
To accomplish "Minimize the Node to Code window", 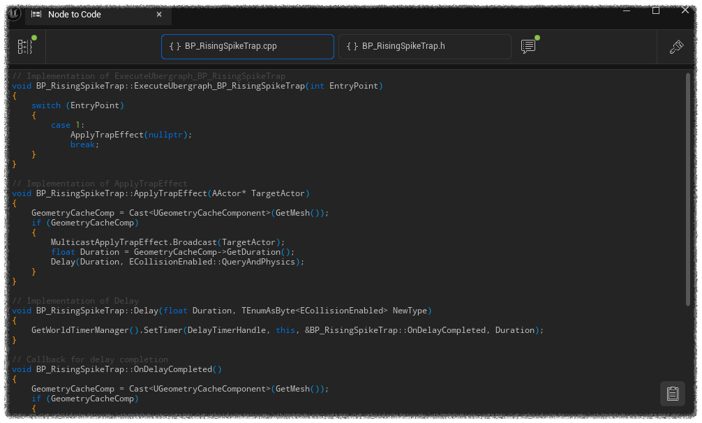I will pyautogui.click(x=627, y=10).
